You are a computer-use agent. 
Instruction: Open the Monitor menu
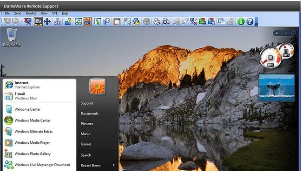click(x=31, y=13)
